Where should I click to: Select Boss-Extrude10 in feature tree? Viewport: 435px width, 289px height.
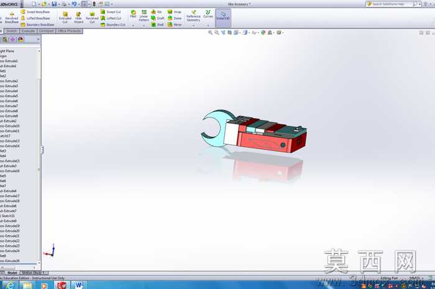(9, 126)
